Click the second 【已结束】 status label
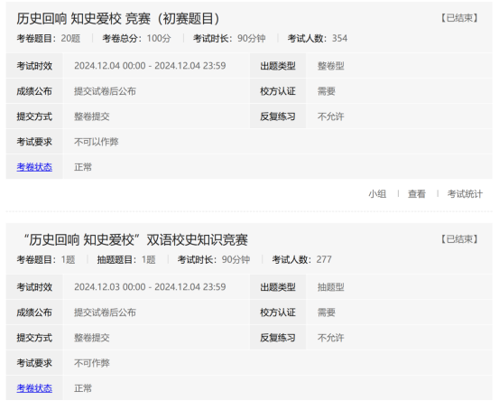The width and height of the screenshot is (499, 401). coord(459,239)
